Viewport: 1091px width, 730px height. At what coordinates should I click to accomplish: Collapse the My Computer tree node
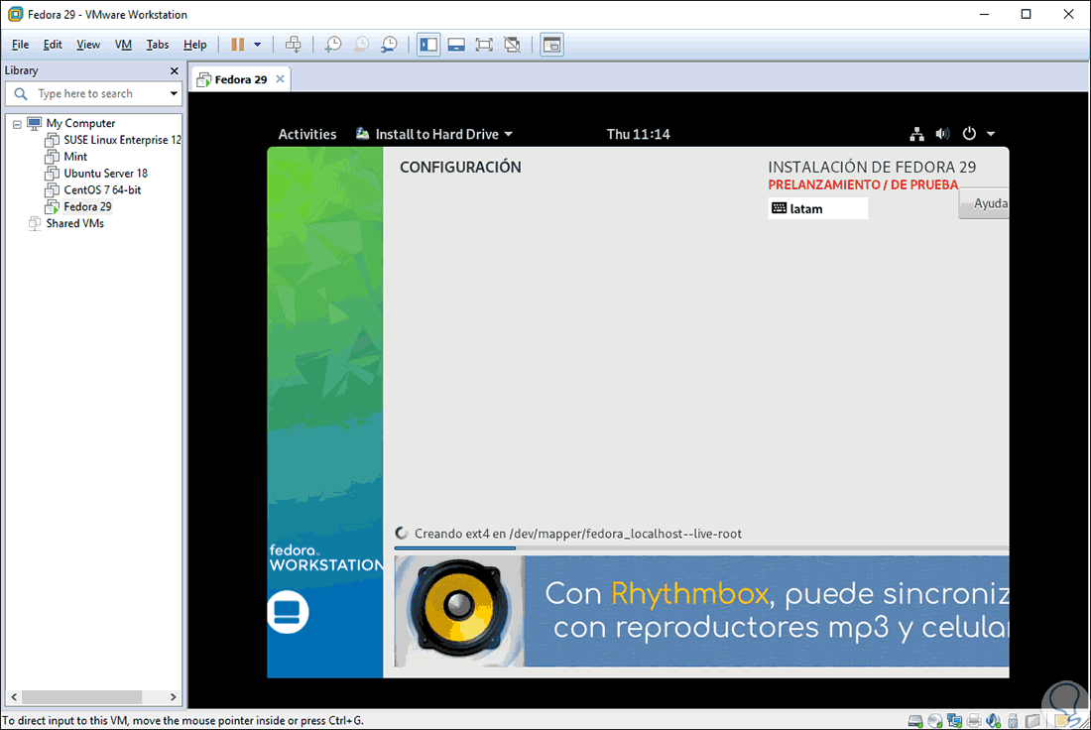coord(17,122)
